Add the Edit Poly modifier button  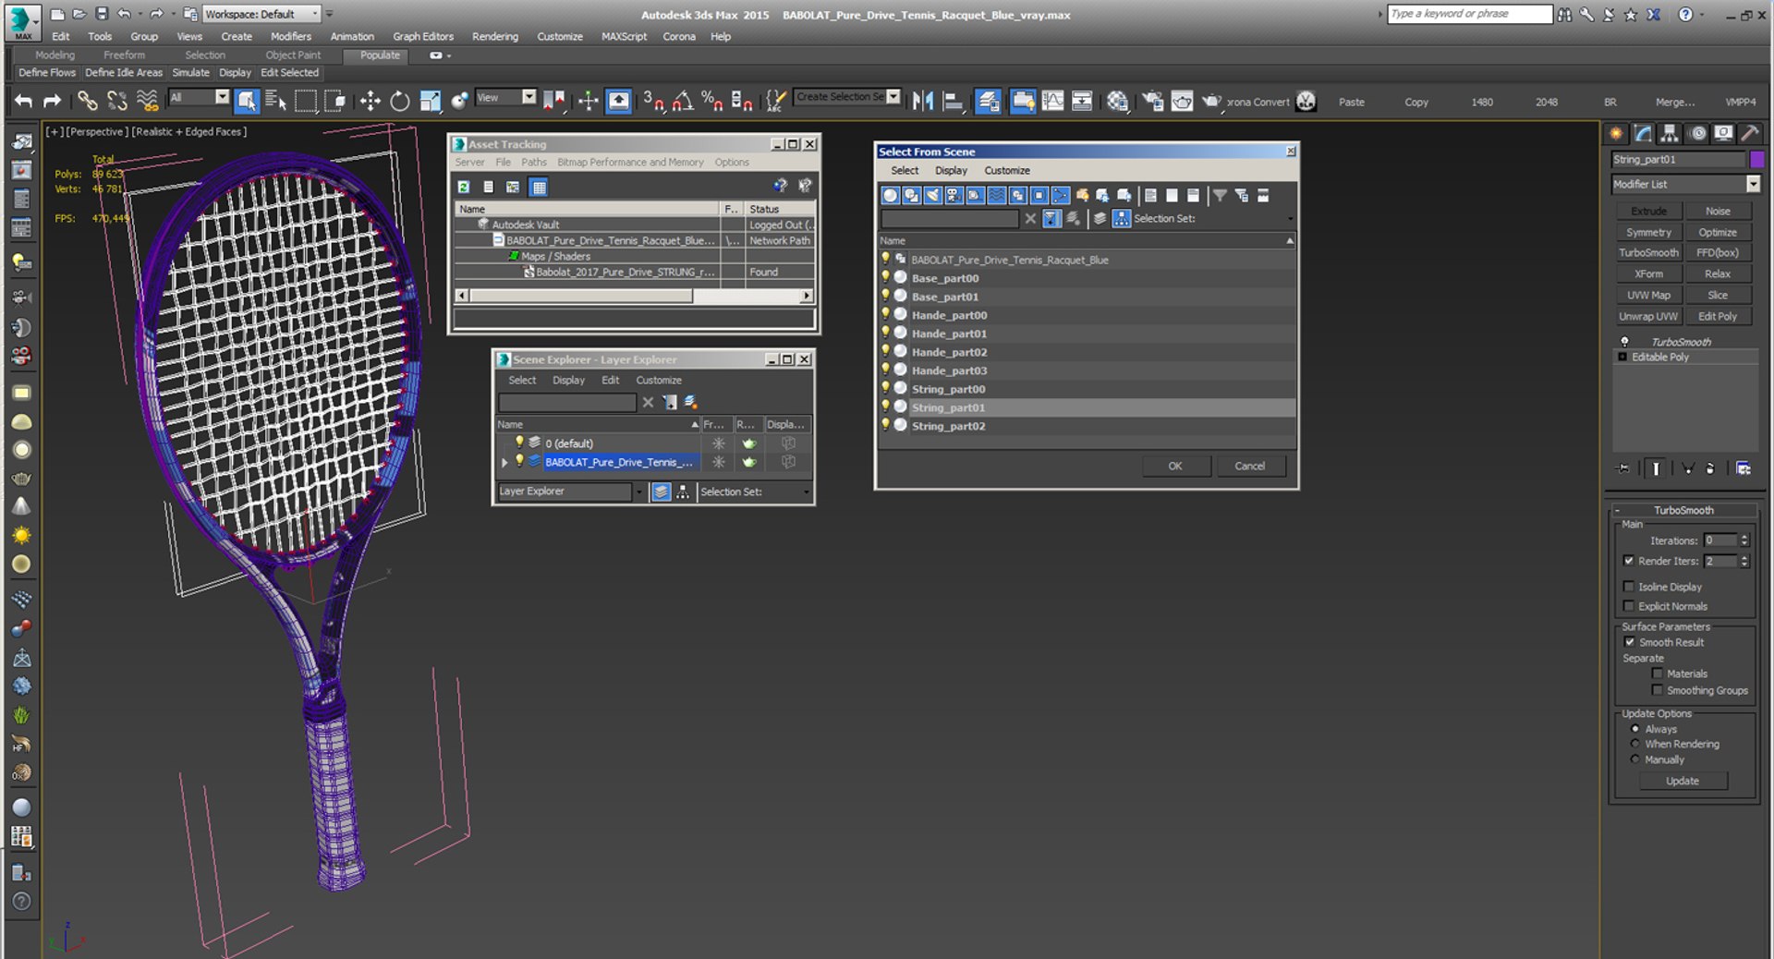tap(1718, 316)
